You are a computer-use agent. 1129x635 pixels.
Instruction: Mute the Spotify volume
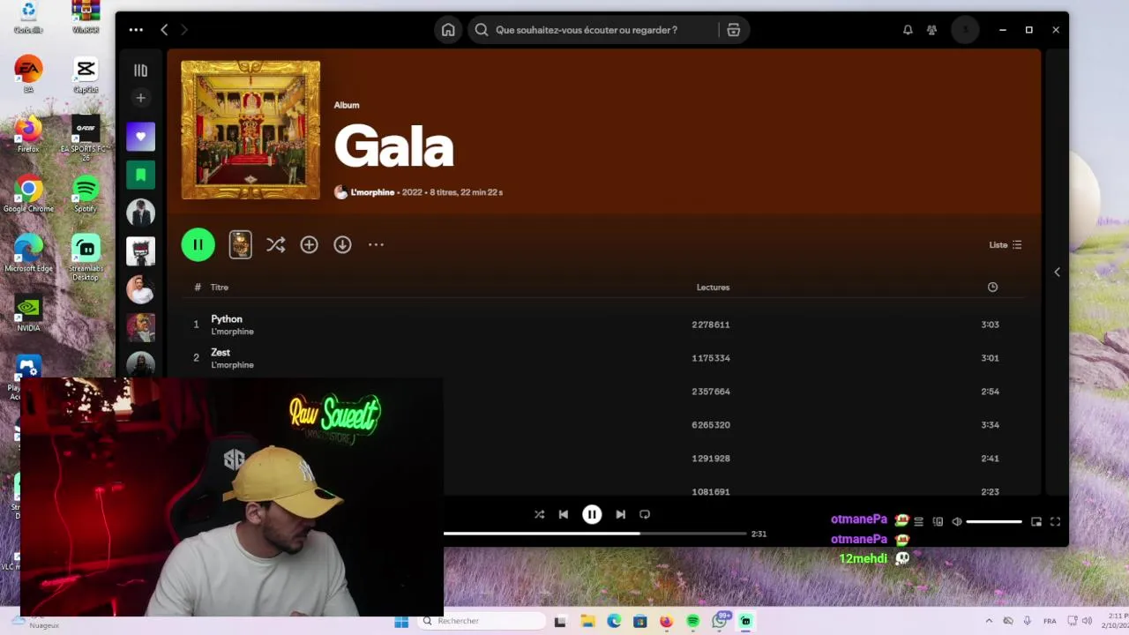(x=957, y=521)
